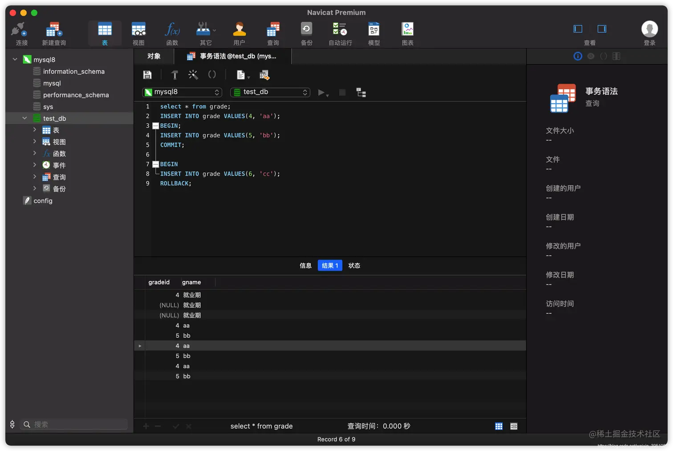Click the code snippet parentheses icon
This screenshot has height=451, width=673.
click(212, 75)
